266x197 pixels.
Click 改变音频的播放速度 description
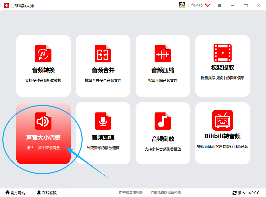coord(103,148)
